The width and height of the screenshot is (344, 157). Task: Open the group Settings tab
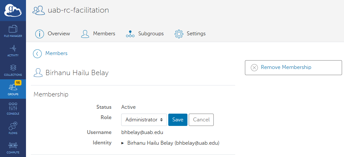(190, 34)
